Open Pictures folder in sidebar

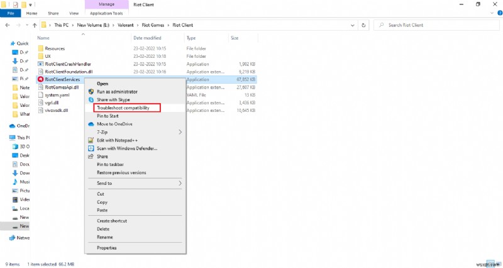(x=21, y=191)
